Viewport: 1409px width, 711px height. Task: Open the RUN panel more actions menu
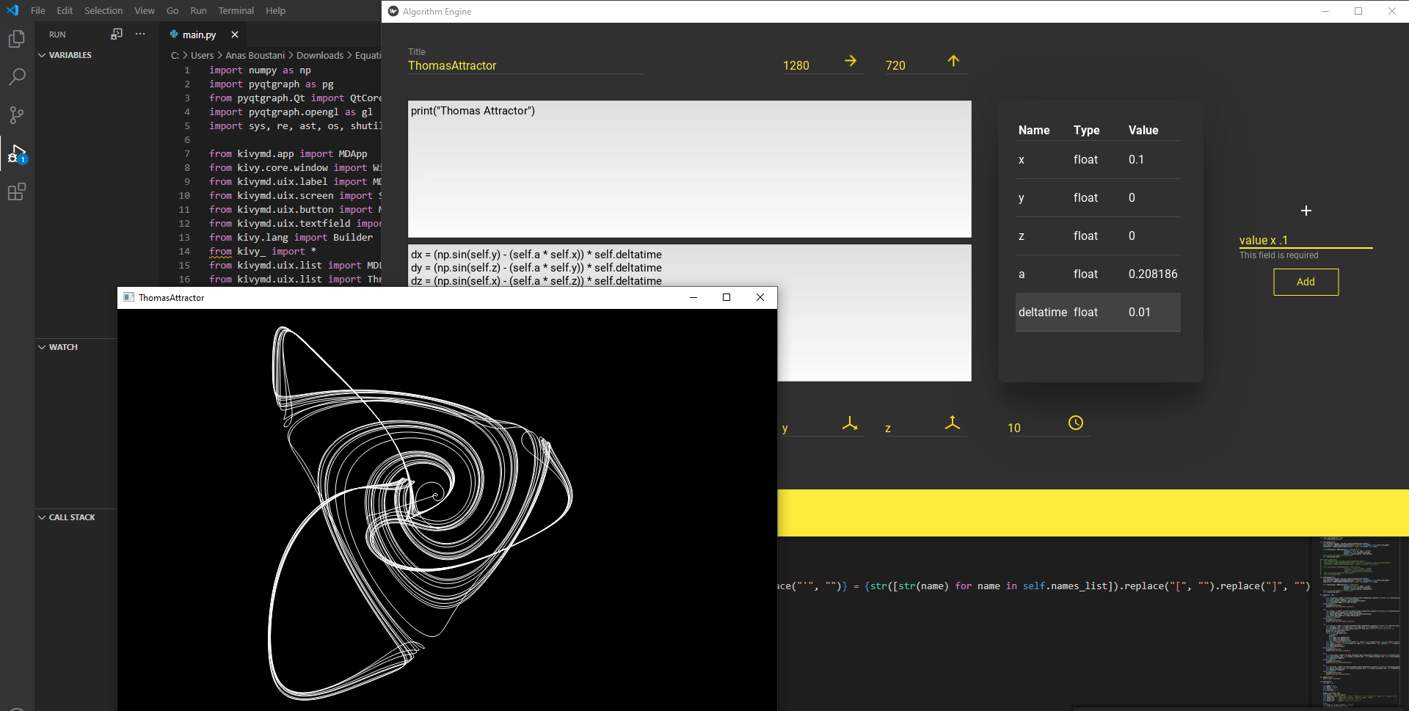coord(140,34)
